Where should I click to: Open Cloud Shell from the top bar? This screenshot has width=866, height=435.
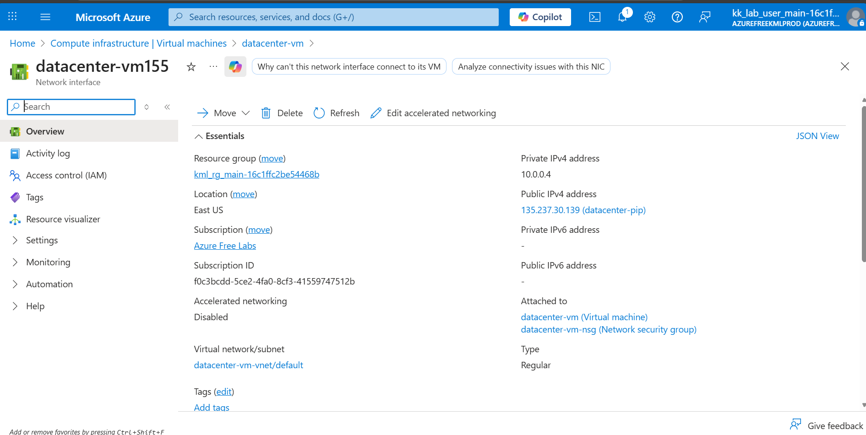pos(595,17)
